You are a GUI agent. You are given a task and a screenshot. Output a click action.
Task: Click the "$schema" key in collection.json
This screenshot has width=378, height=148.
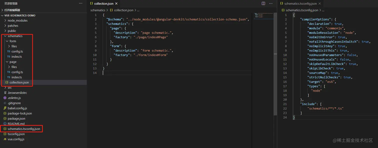115,19
